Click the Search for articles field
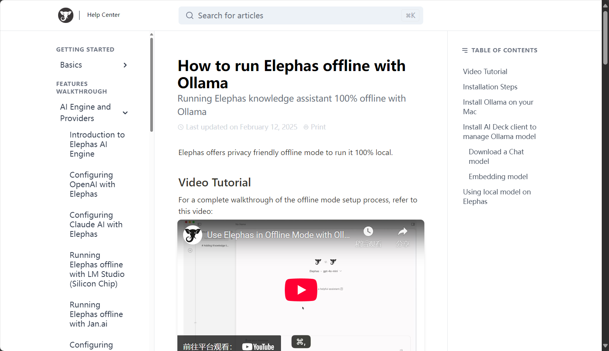 tap(300, 16)
